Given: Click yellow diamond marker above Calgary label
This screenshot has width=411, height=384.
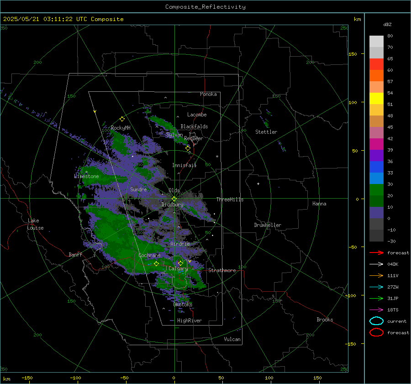Looking at the screenshot, I should point(180,263).
